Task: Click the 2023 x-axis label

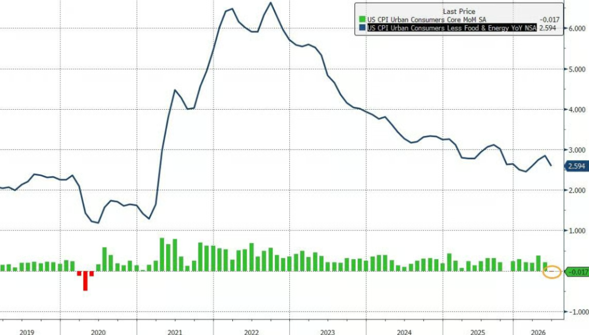Action: [327, 332]
